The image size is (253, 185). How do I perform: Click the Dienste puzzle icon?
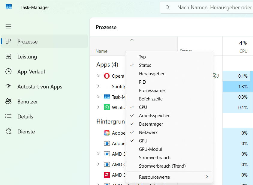(x=8, y=131)
